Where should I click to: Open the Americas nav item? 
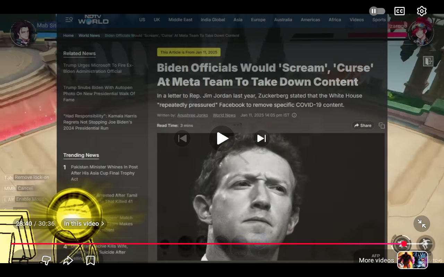310,20
